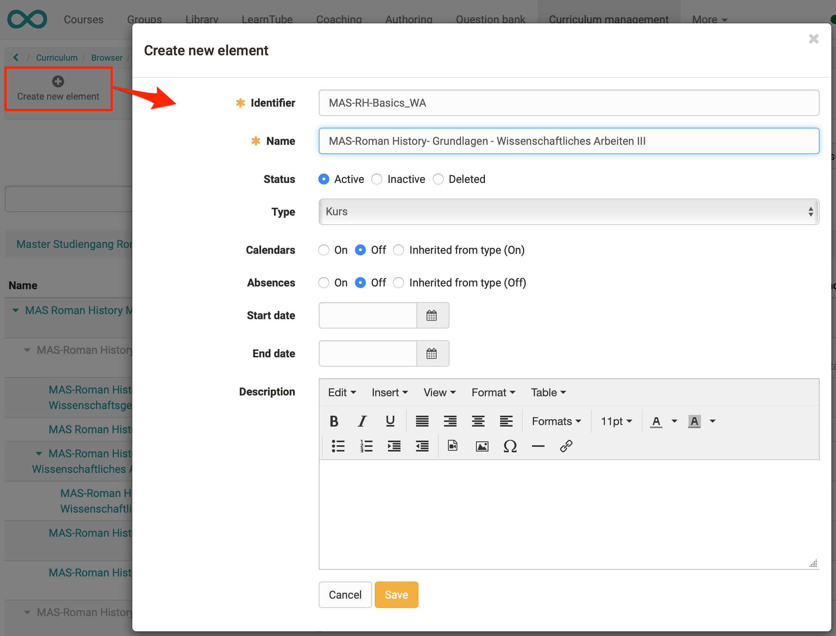
Task: Open text color dropdown arrow
Action: coord(674,421)
